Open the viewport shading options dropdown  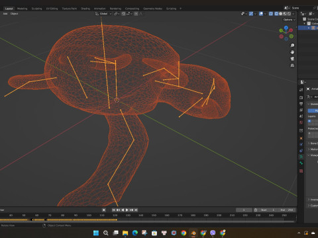coord(293,14)
